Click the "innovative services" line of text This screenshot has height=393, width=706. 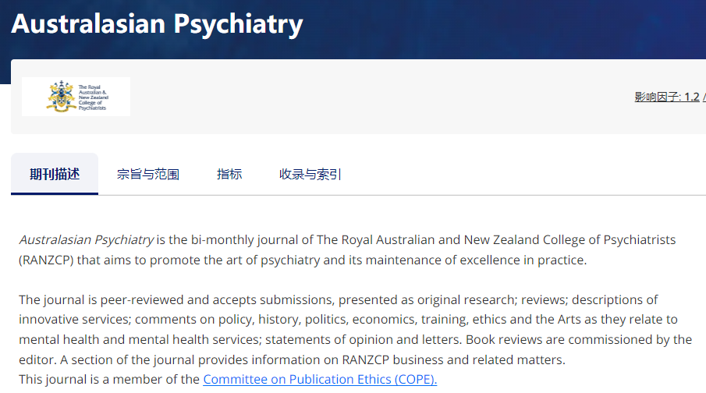pyautogui.click(x=348, y=319)
